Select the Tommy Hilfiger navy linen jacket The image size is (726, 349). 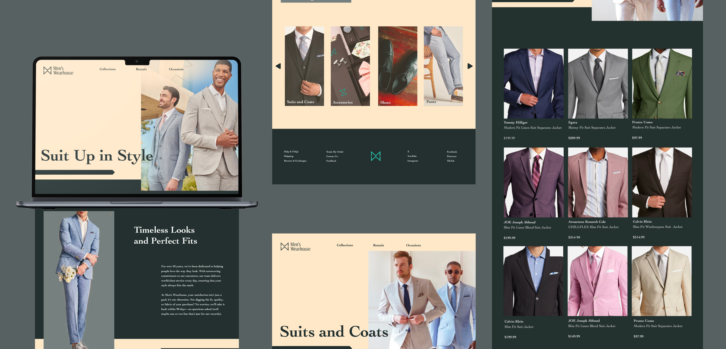(533, 84)
